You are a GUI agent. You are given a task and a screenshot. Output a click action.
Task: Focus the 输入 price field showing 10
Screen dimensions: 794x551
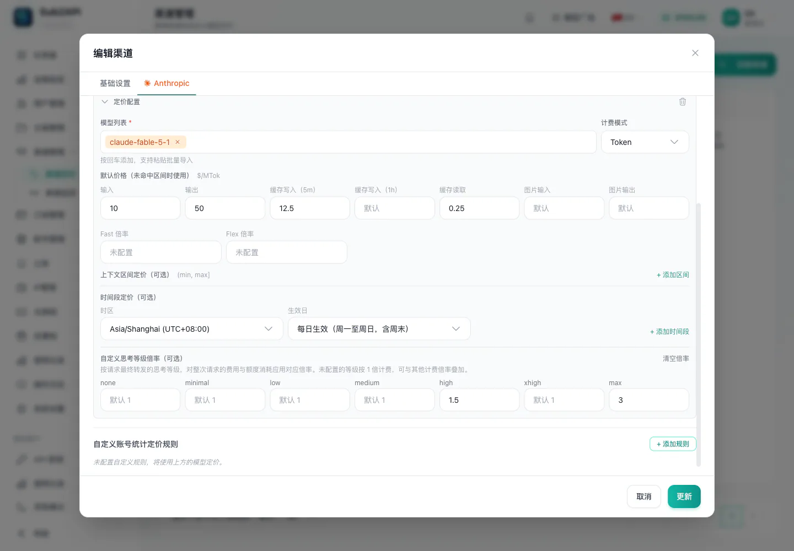pyautogui.click(x=141, y=208)
